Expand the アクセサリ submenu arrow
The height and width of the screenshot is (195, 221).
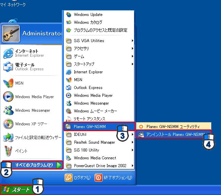(132, 49)
